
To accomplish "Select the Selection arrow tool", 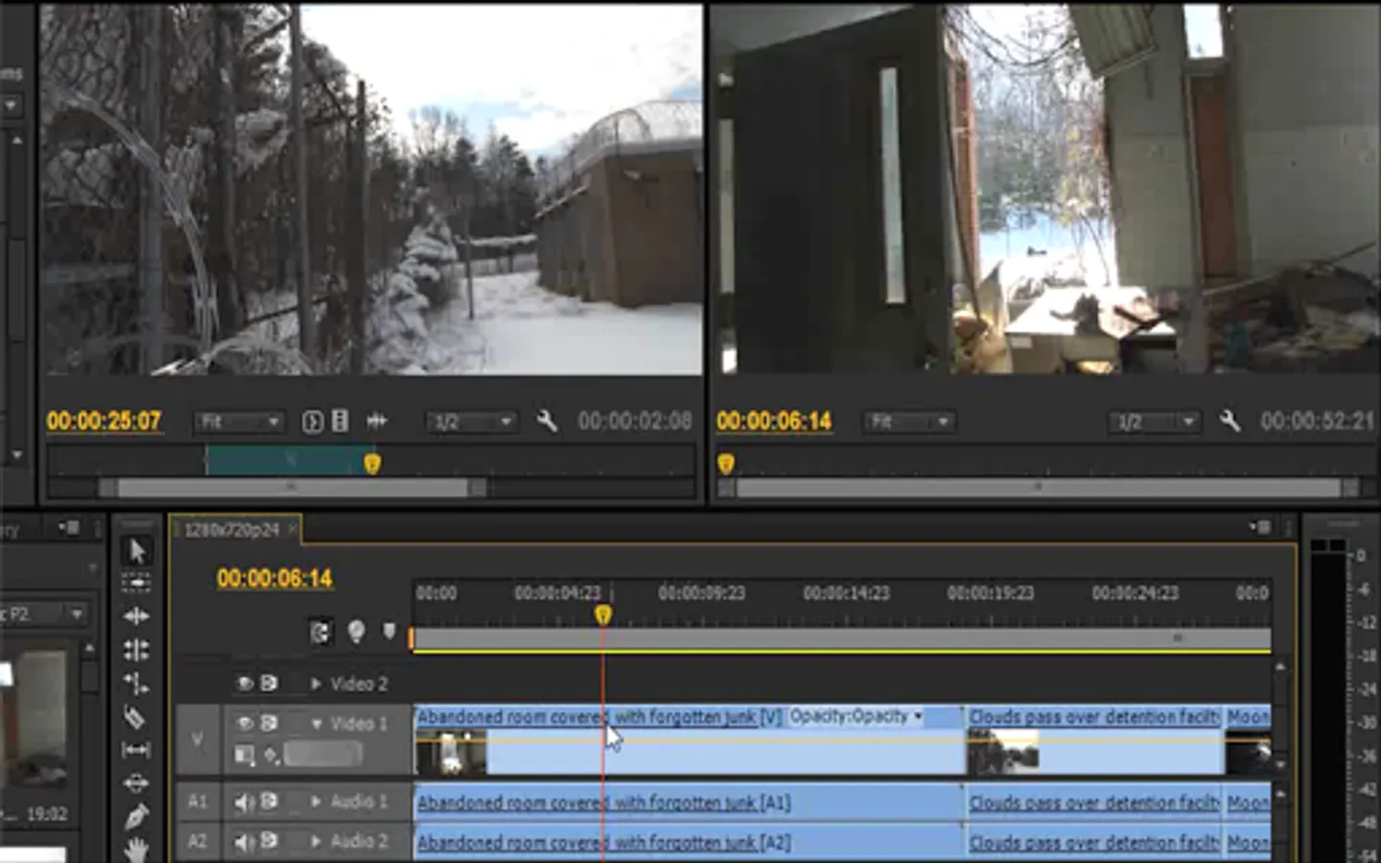I will point(137,550).
